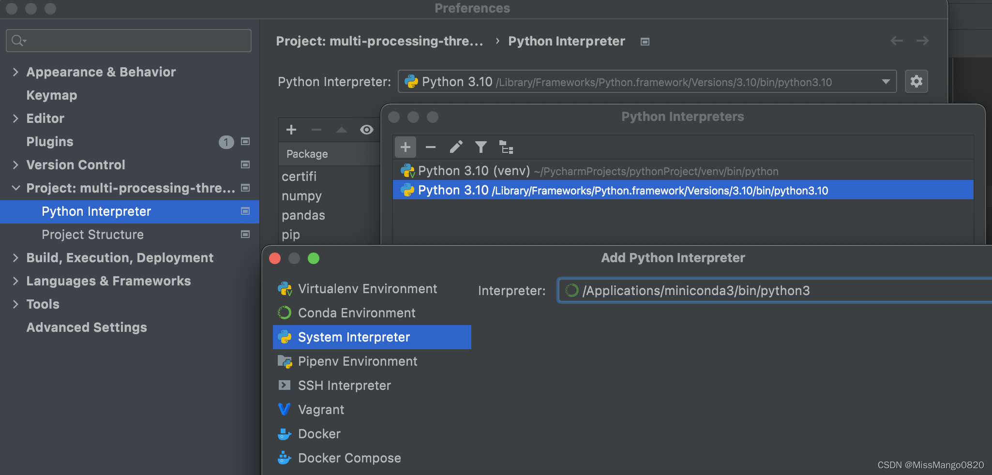
Task: Select Docker Compose interpreter option
Action: (372, 458)
